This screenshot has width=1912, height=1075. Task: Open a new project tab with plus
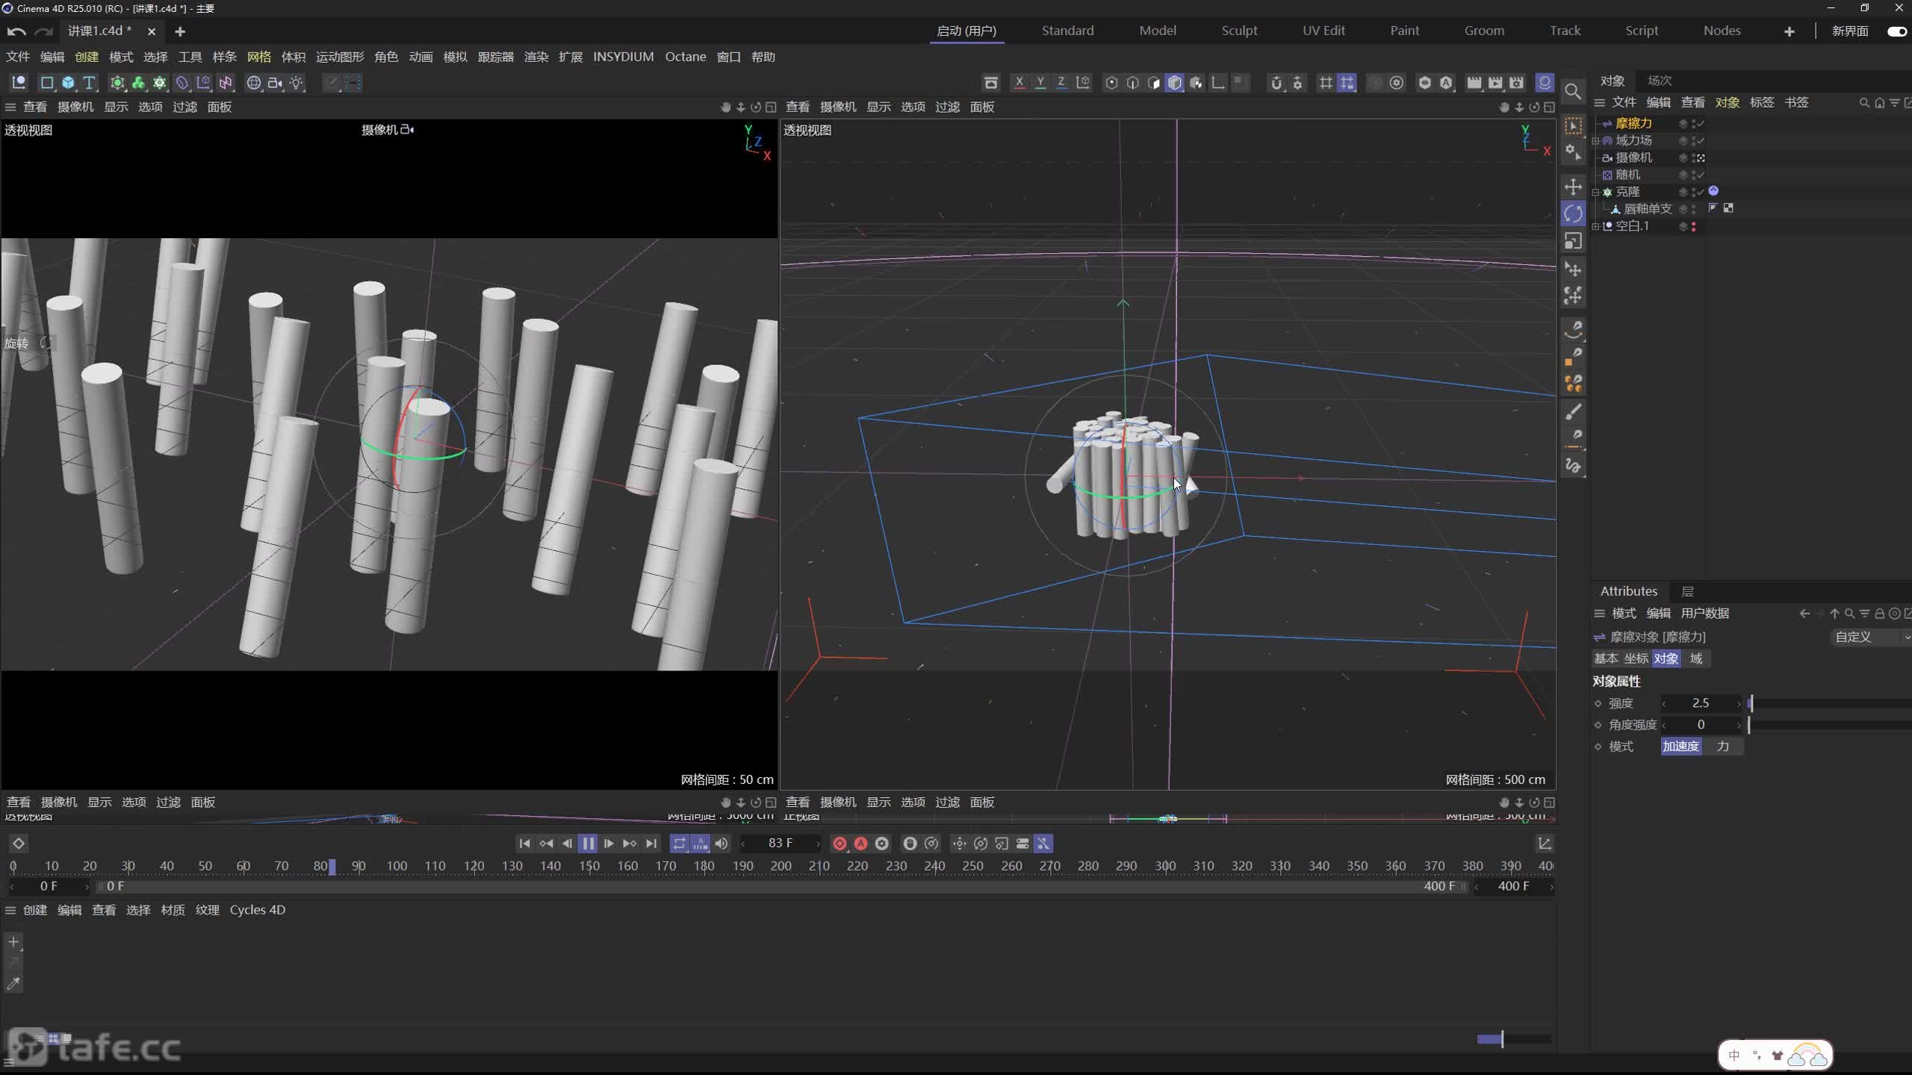(x=179, y=31)
